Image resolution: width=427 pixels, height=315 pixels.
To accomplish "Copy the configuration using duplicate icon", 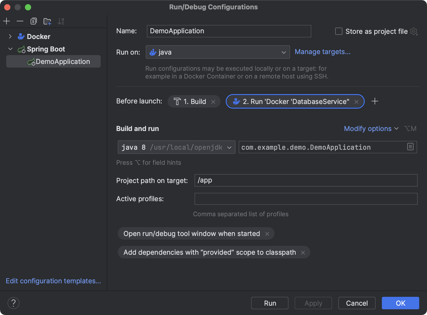I will [x=33, y=21].
